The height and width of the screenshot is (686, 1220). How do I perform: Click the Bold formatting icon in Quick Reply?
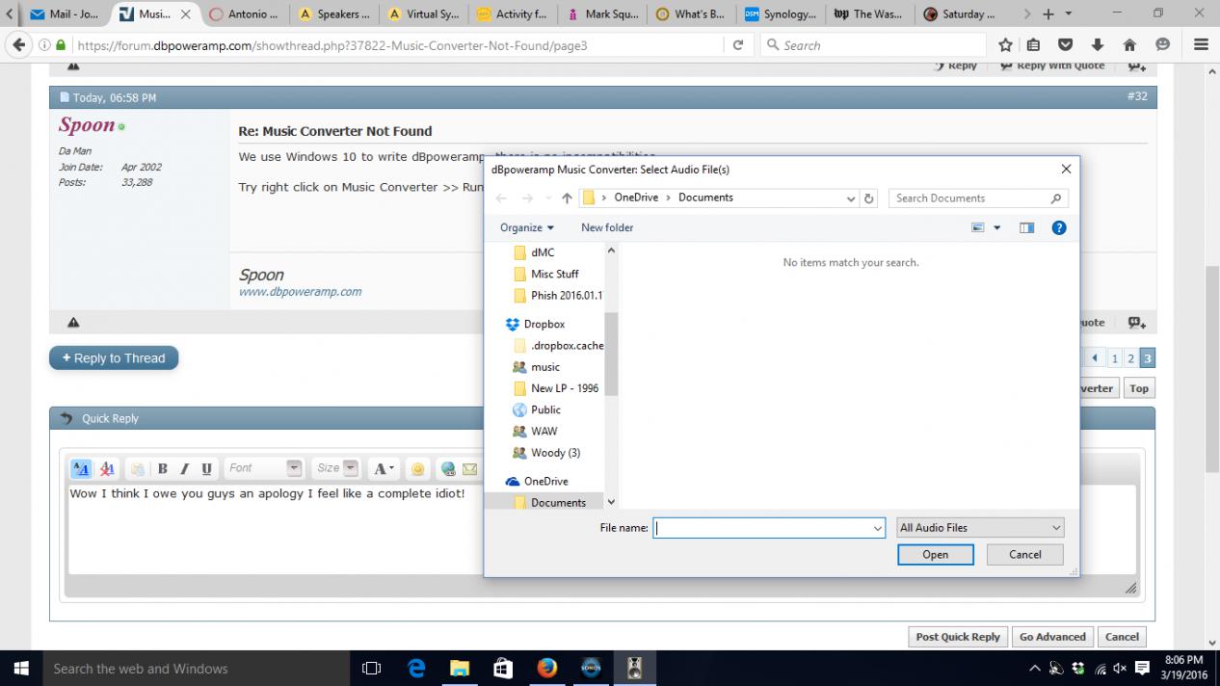coord(163,469)
